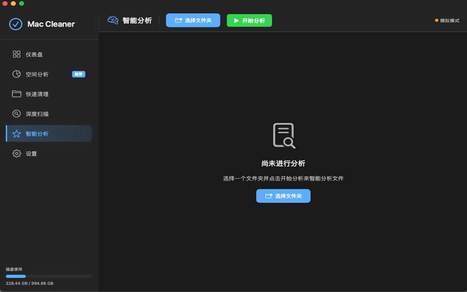Click the 推荐 badge next to 空间分析
The width and height of the screenshot is (467, 292).
coord(78,74)
